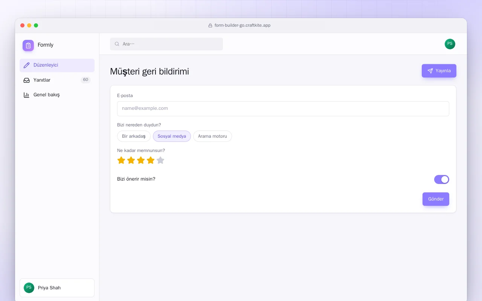Click the Bizi nereden duydun? question label

[139, 125]
